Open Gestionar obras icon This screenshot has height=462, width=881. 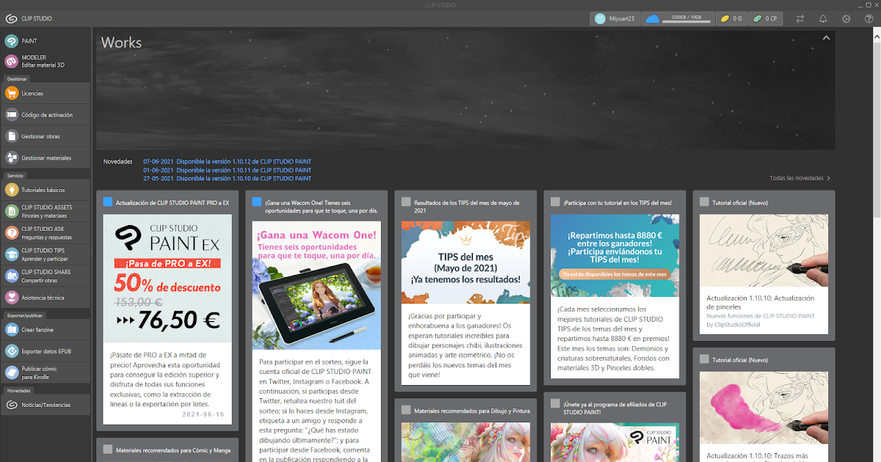11,136
